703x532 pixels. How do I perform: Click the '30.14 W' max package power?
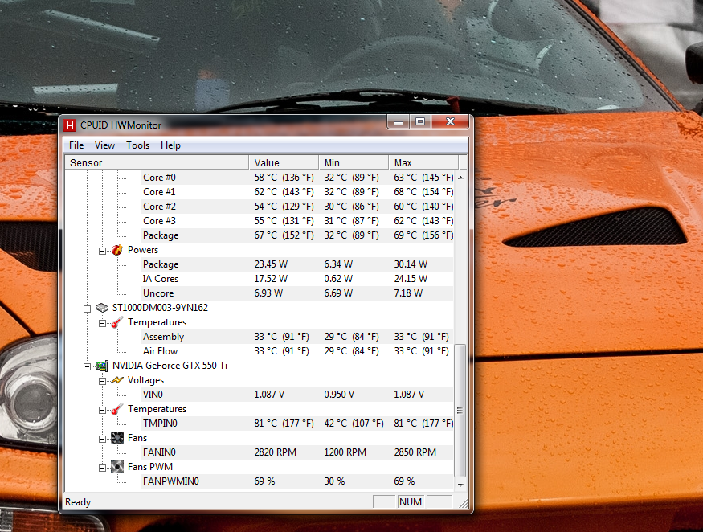tap(411, 264)
